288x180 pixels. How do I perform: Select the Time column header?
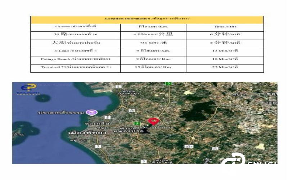225,27
